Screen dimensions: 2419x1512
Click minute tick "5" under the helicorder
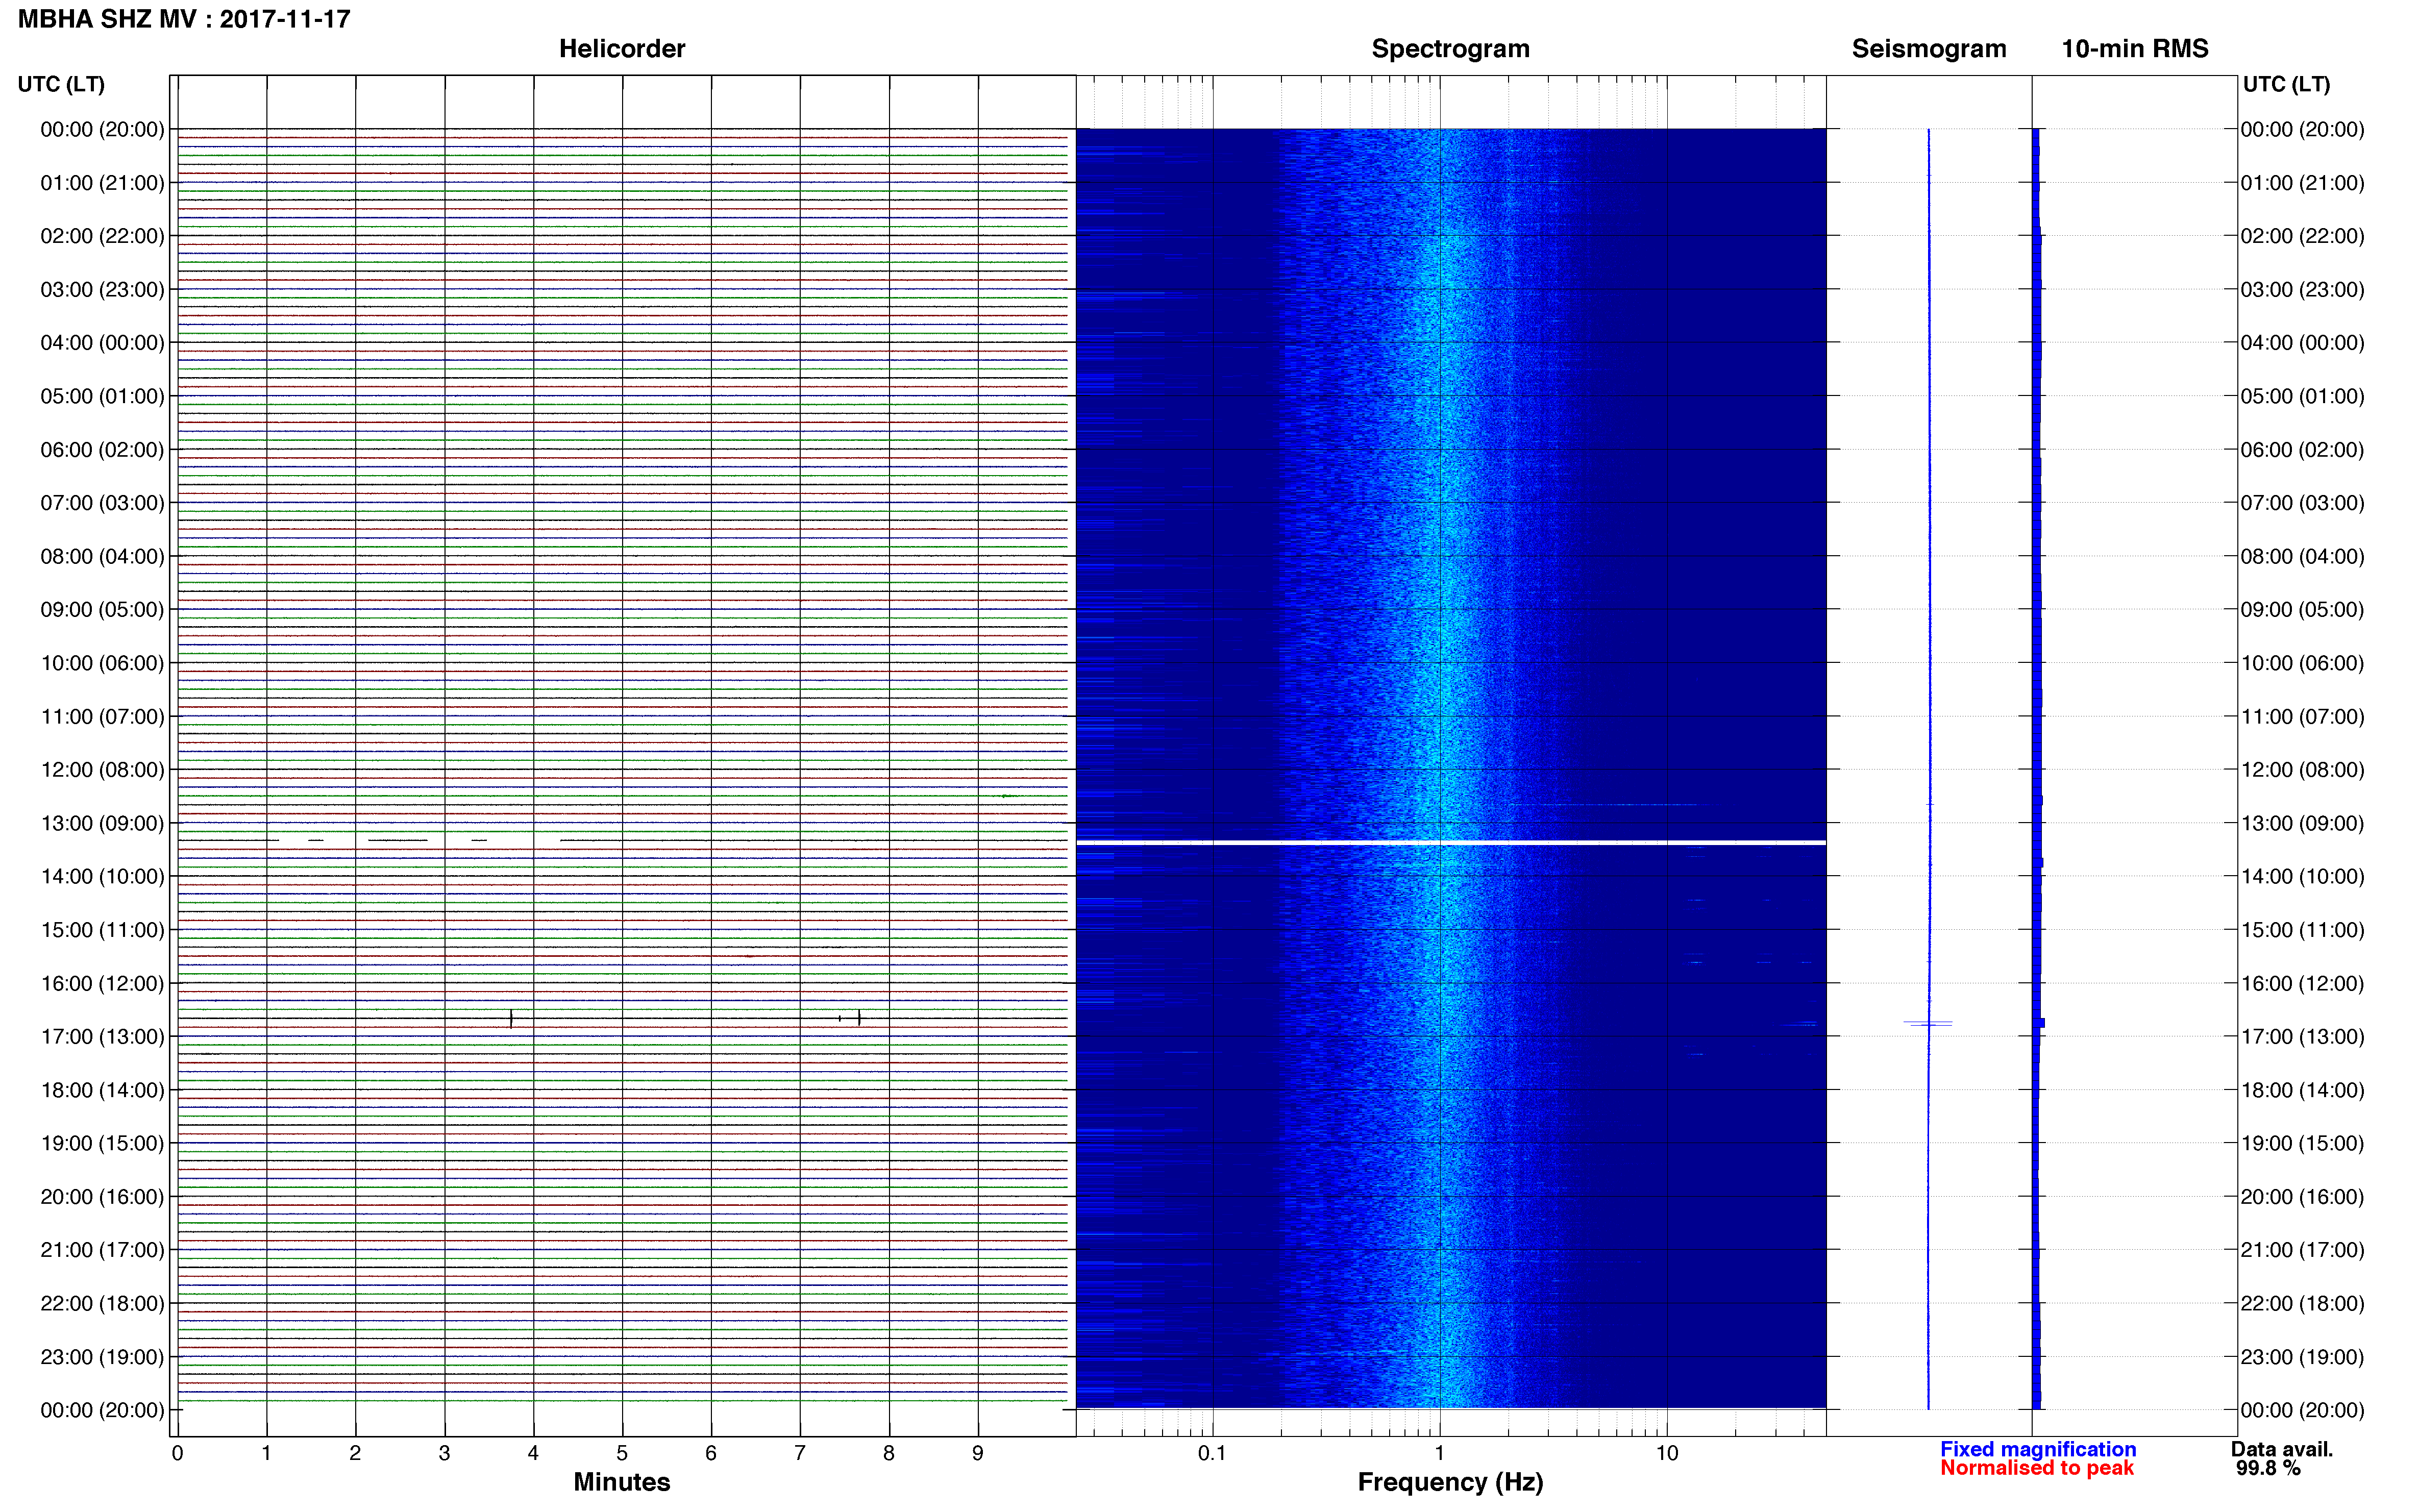tap(622, 1453)
